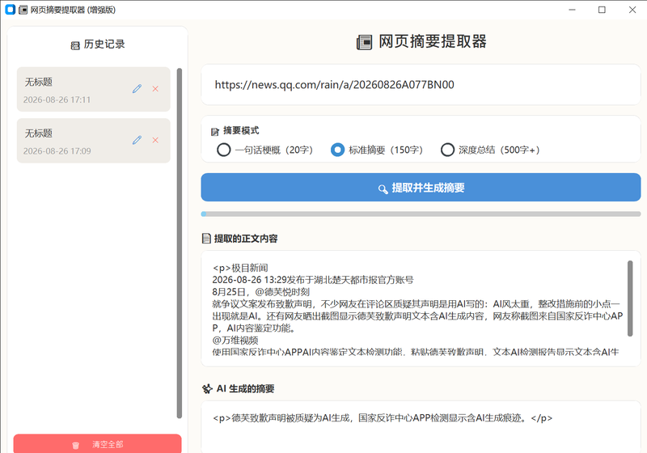Click the window title 网页摘要提取器 (增强版)
This screenshot has height=453, width=647.
click(x=73, y=10)
